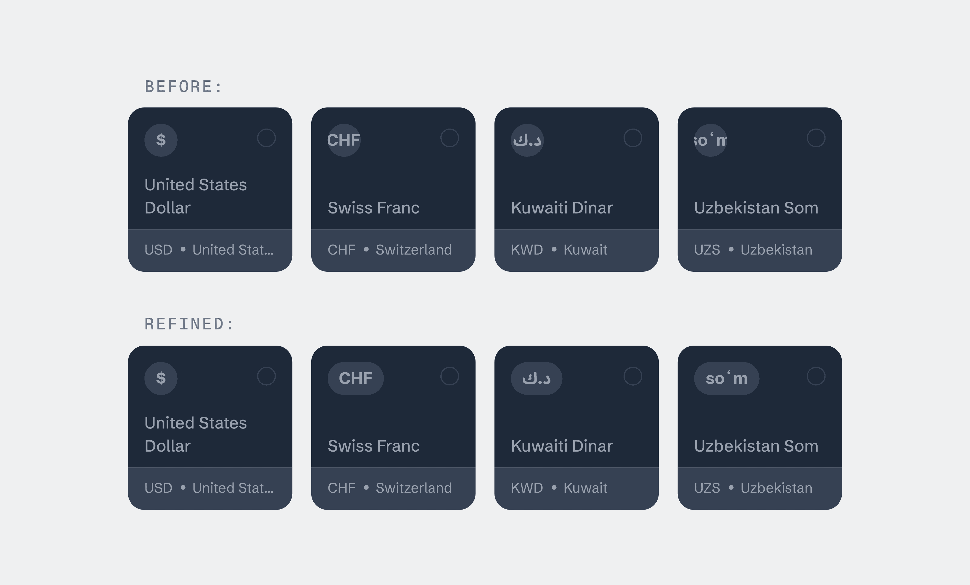Click 'CHF' code in Refined row footer
The width and height of the screenshot is (970, 585).
341,488
